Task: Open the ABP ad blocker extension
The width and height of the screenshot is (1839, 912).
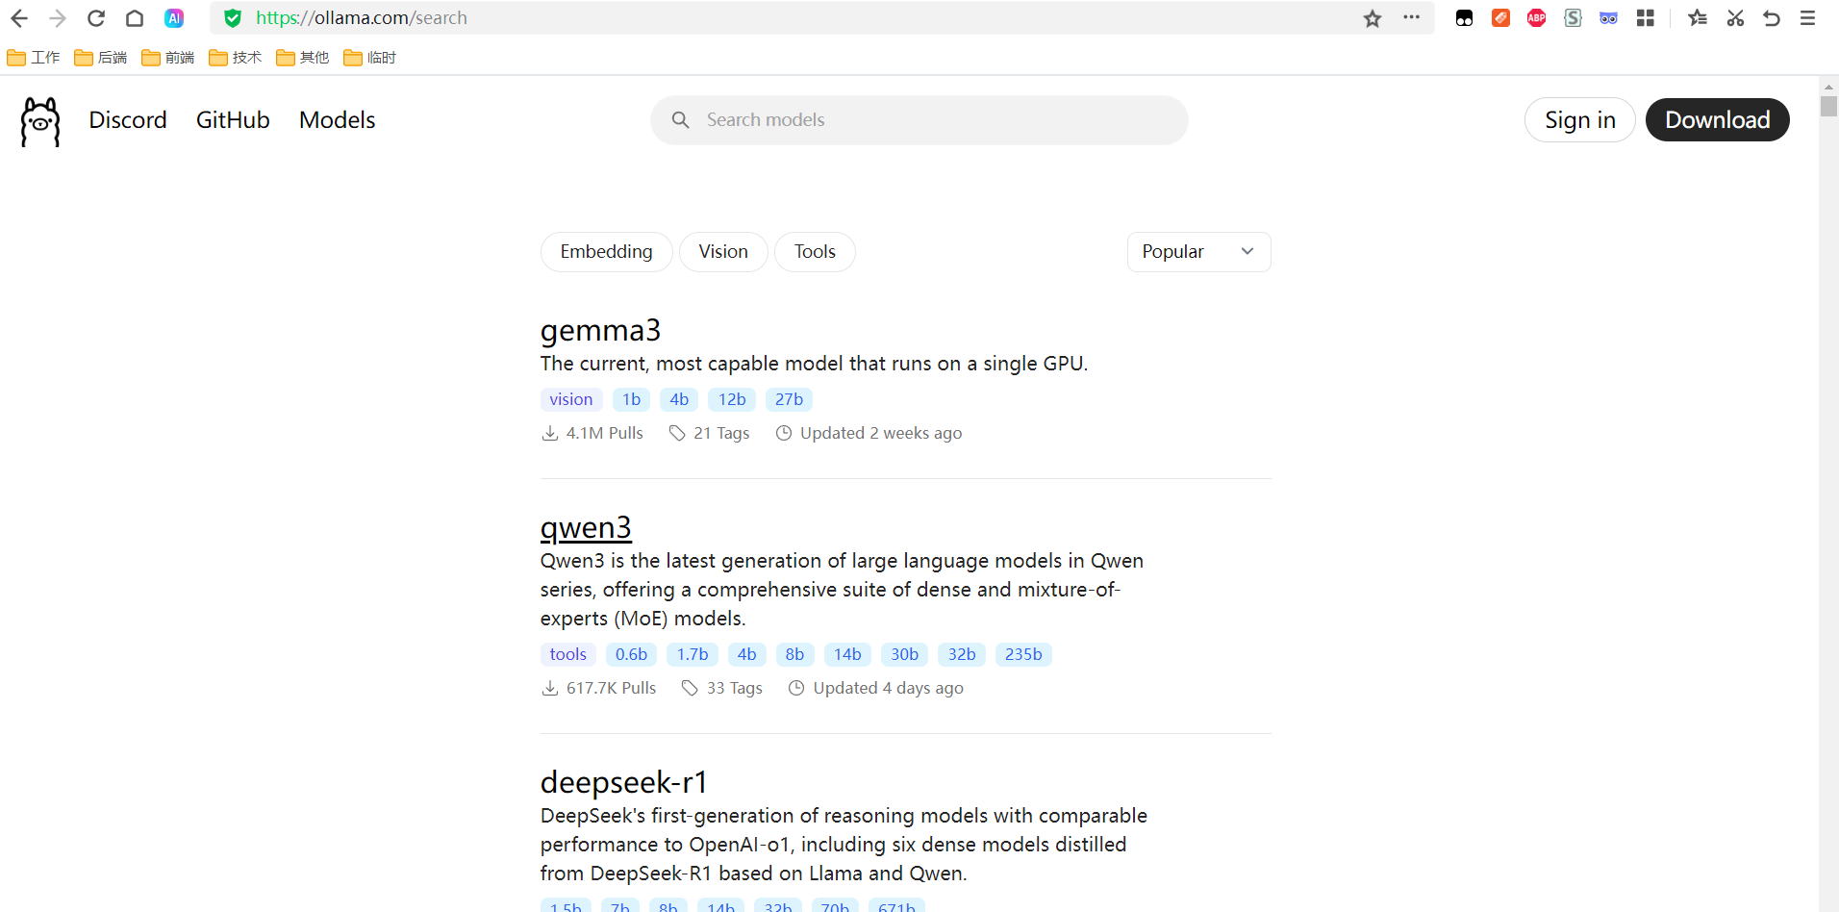Action: (x=1537, y=18)
